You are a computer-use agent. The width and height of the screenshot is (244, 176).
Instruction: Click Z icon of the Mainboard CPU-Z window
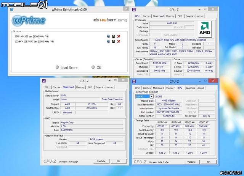(x=44, y=81)
